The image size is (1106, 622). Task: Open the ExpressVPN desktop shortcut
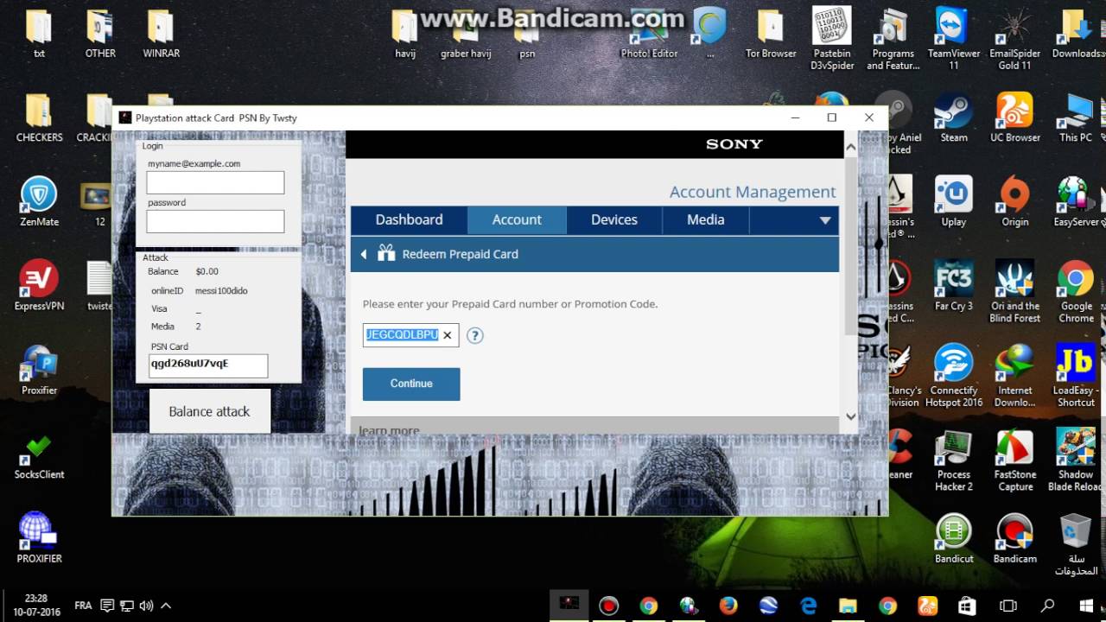(x=39, y=286)
